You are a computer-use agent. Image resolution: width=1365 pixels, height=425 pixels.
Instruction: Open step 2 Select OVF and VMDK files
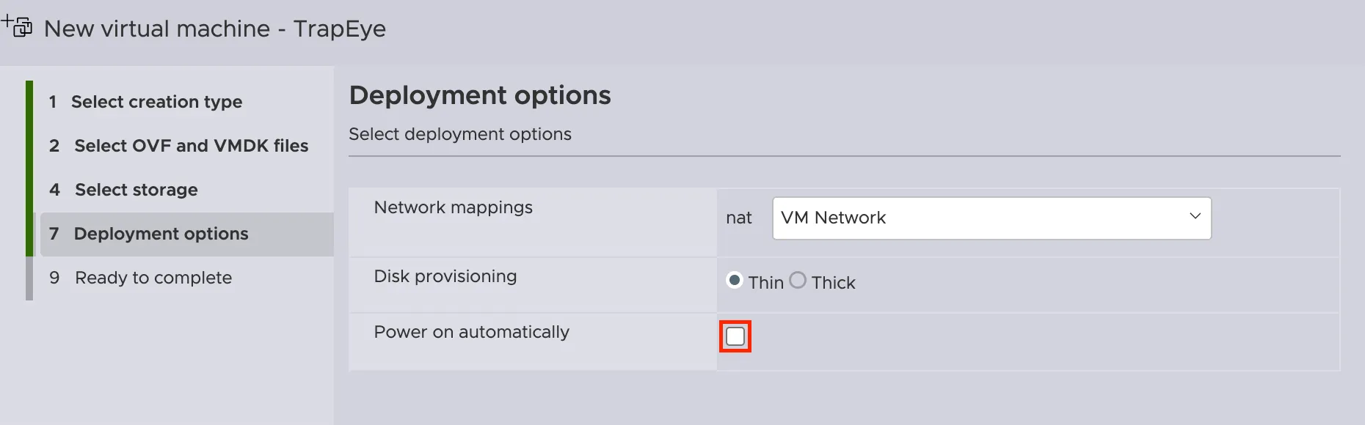191,146
